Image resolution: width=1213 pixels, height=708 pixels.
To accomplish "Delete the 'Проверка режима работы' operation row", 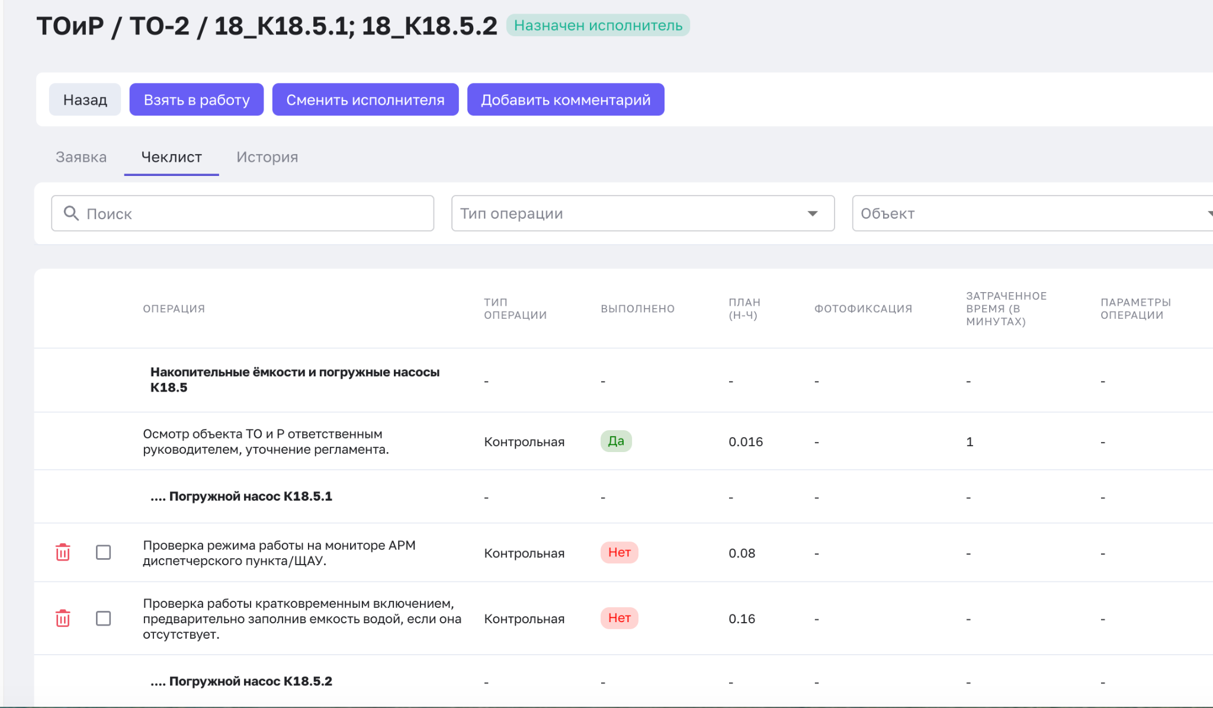I will coord(63,552).
